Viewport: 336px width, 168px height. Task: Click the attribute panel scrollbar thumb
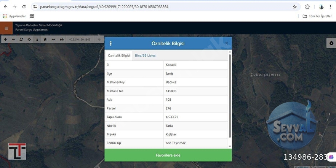[x=230, y=96]
